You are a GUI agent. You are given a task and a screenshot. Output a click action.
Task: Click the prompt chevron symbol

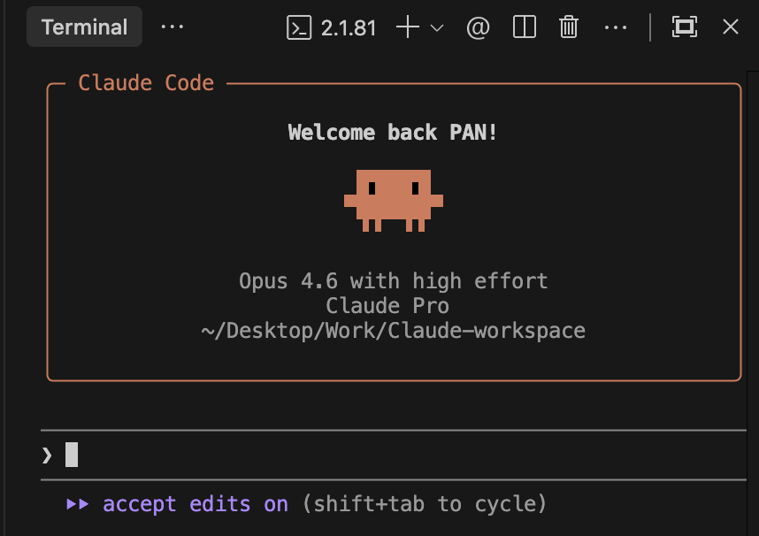coord(47,455)
